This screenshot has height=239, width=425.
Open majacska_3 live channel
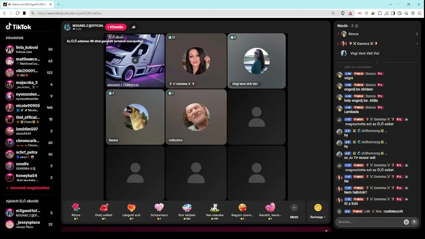(29, 84)
